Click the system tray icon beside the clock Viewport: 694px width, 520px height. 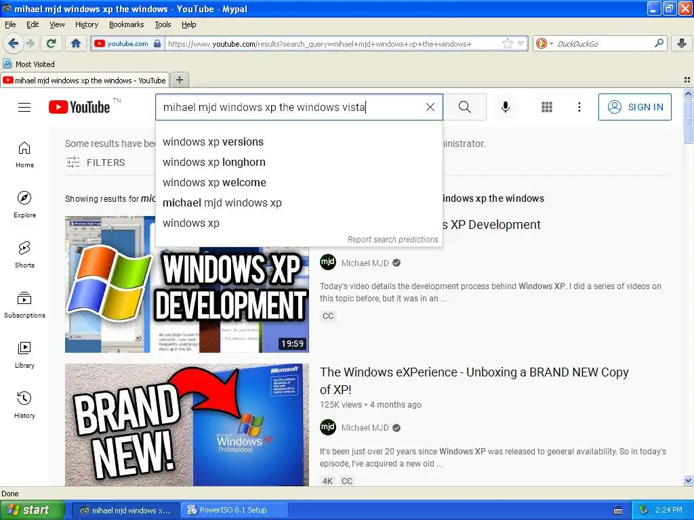pos(643,510)
